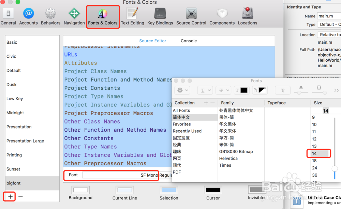Image resolution: width=341 pixels, height=209 pixels.
Task: Select All Fonts collection
Action: coord(195,110)
